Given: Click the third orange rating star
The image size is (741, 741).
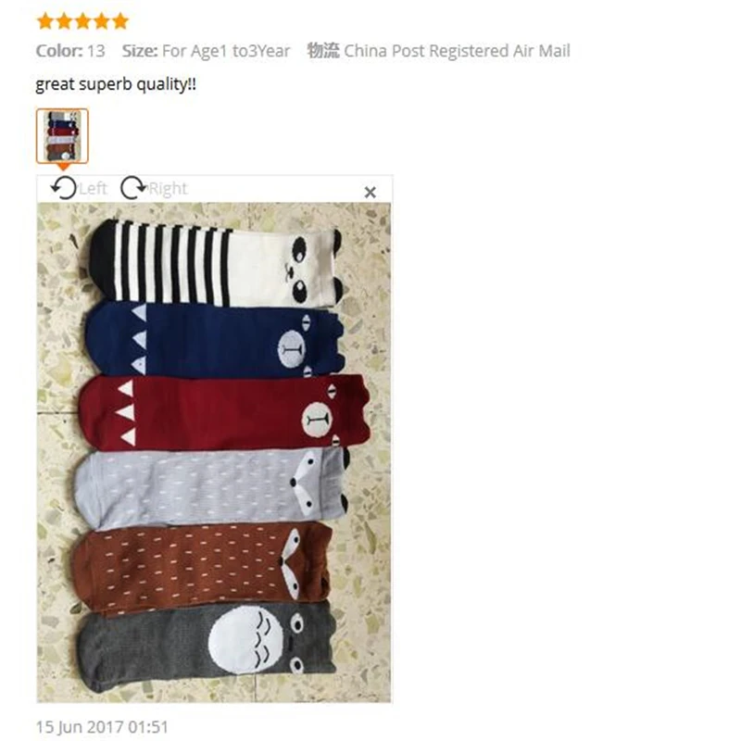Looking at the screenshot, I should click(x=83, y=21).
